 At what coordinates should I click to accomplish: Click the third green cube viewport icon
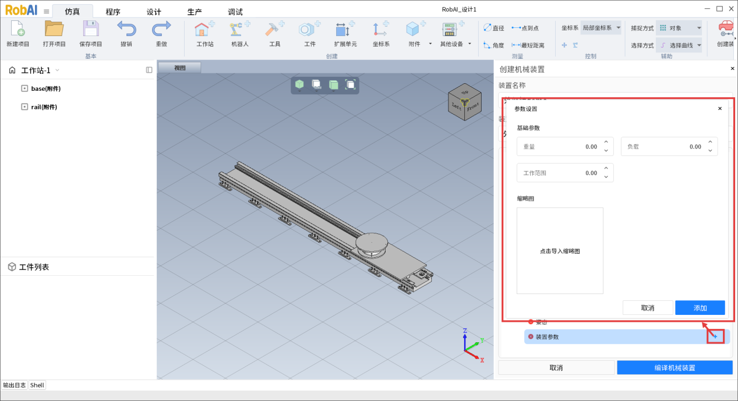(334, 85)
